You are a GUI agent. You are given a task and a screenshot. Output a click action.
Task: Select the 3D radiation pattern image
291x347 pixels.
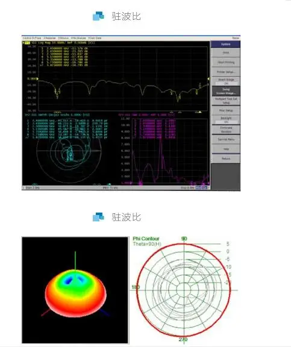(x=75, y=290)
